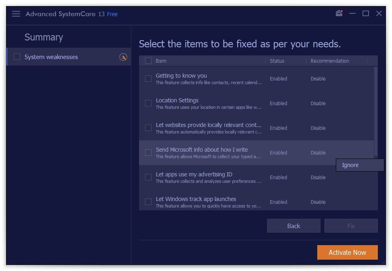Click the Status column header
The image size is (392, 271).
tap(277, 61)
